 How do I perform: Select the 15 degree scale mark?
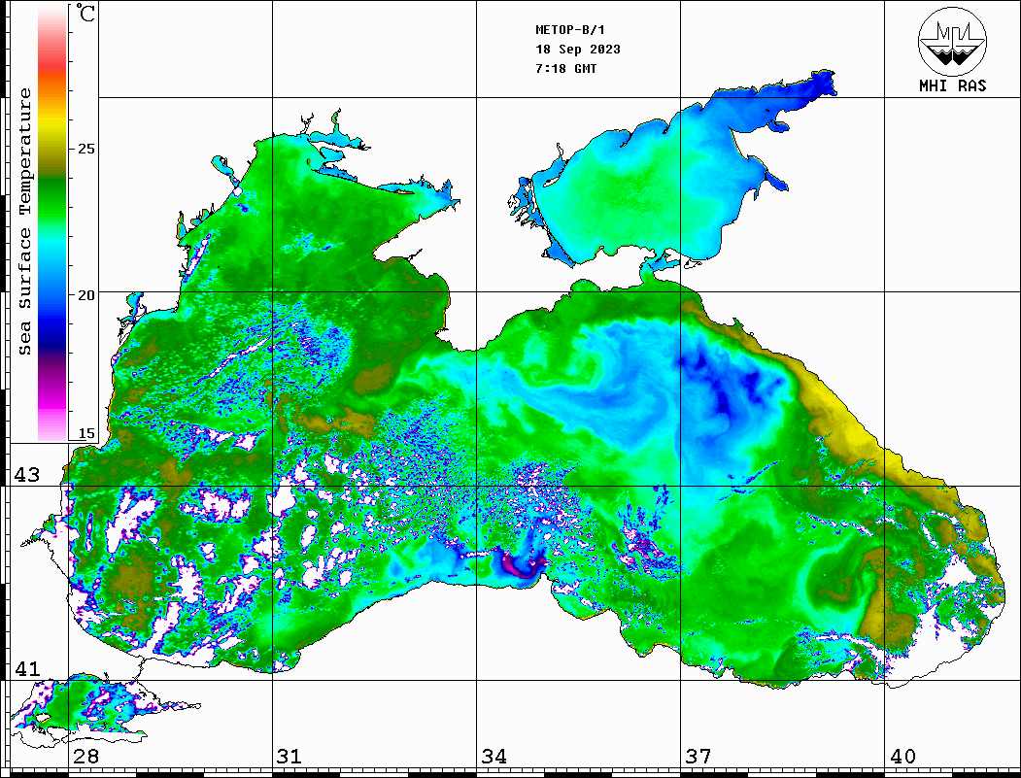[x=87, y=433]
